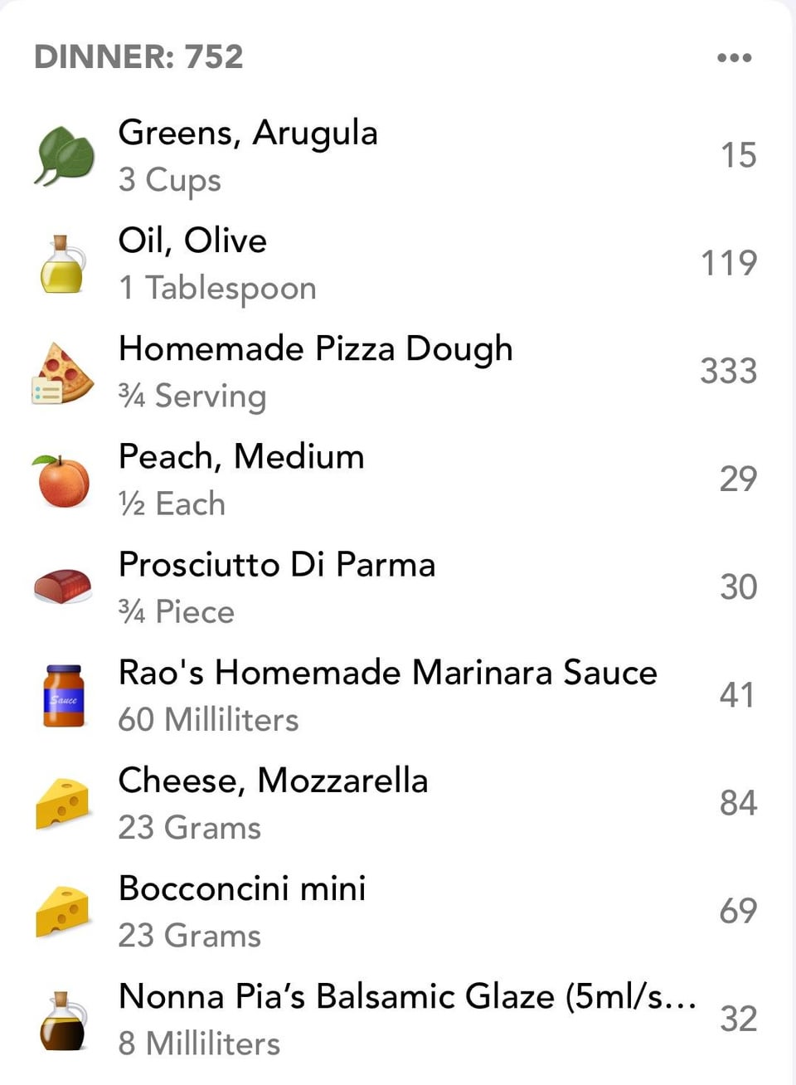The height and width of the screenshot is (1085, 796).
Task: Tap the 333 calorie value
Action: (x=728, y=371)
